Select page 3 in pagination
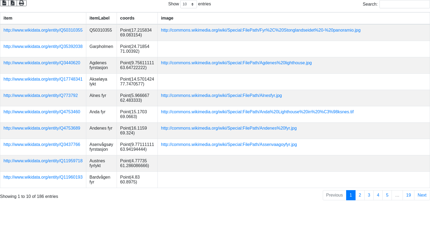This screenshot has height=241, width=430. coord(369,195)
